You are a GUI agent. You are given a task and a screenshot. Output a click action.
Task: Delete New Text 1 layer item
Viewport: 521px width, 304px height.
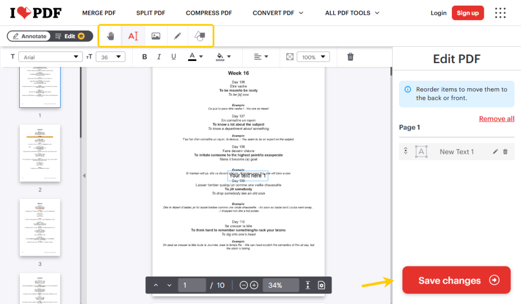[505, 151]
